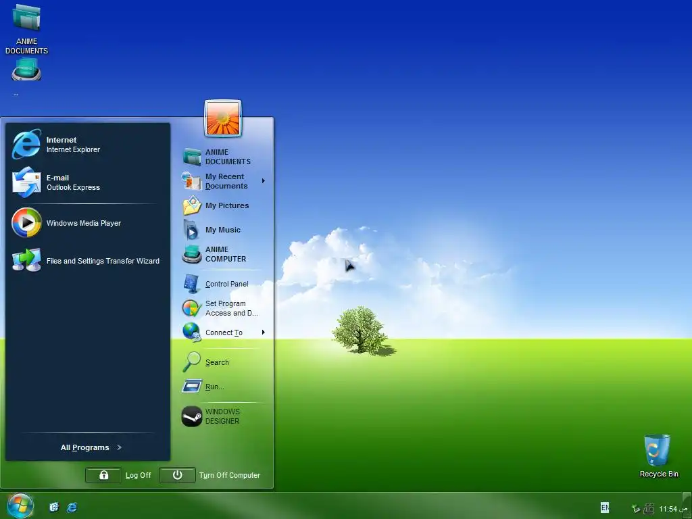Click the Windows Start orb

point(20,505)
